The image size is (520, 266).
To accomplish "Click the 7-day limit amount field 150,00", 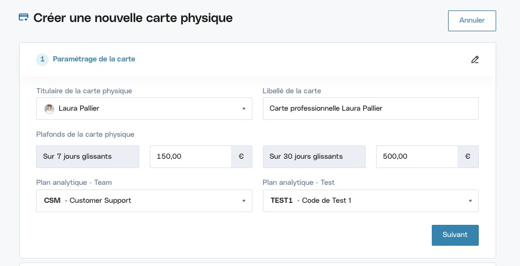I will point(191,156).
